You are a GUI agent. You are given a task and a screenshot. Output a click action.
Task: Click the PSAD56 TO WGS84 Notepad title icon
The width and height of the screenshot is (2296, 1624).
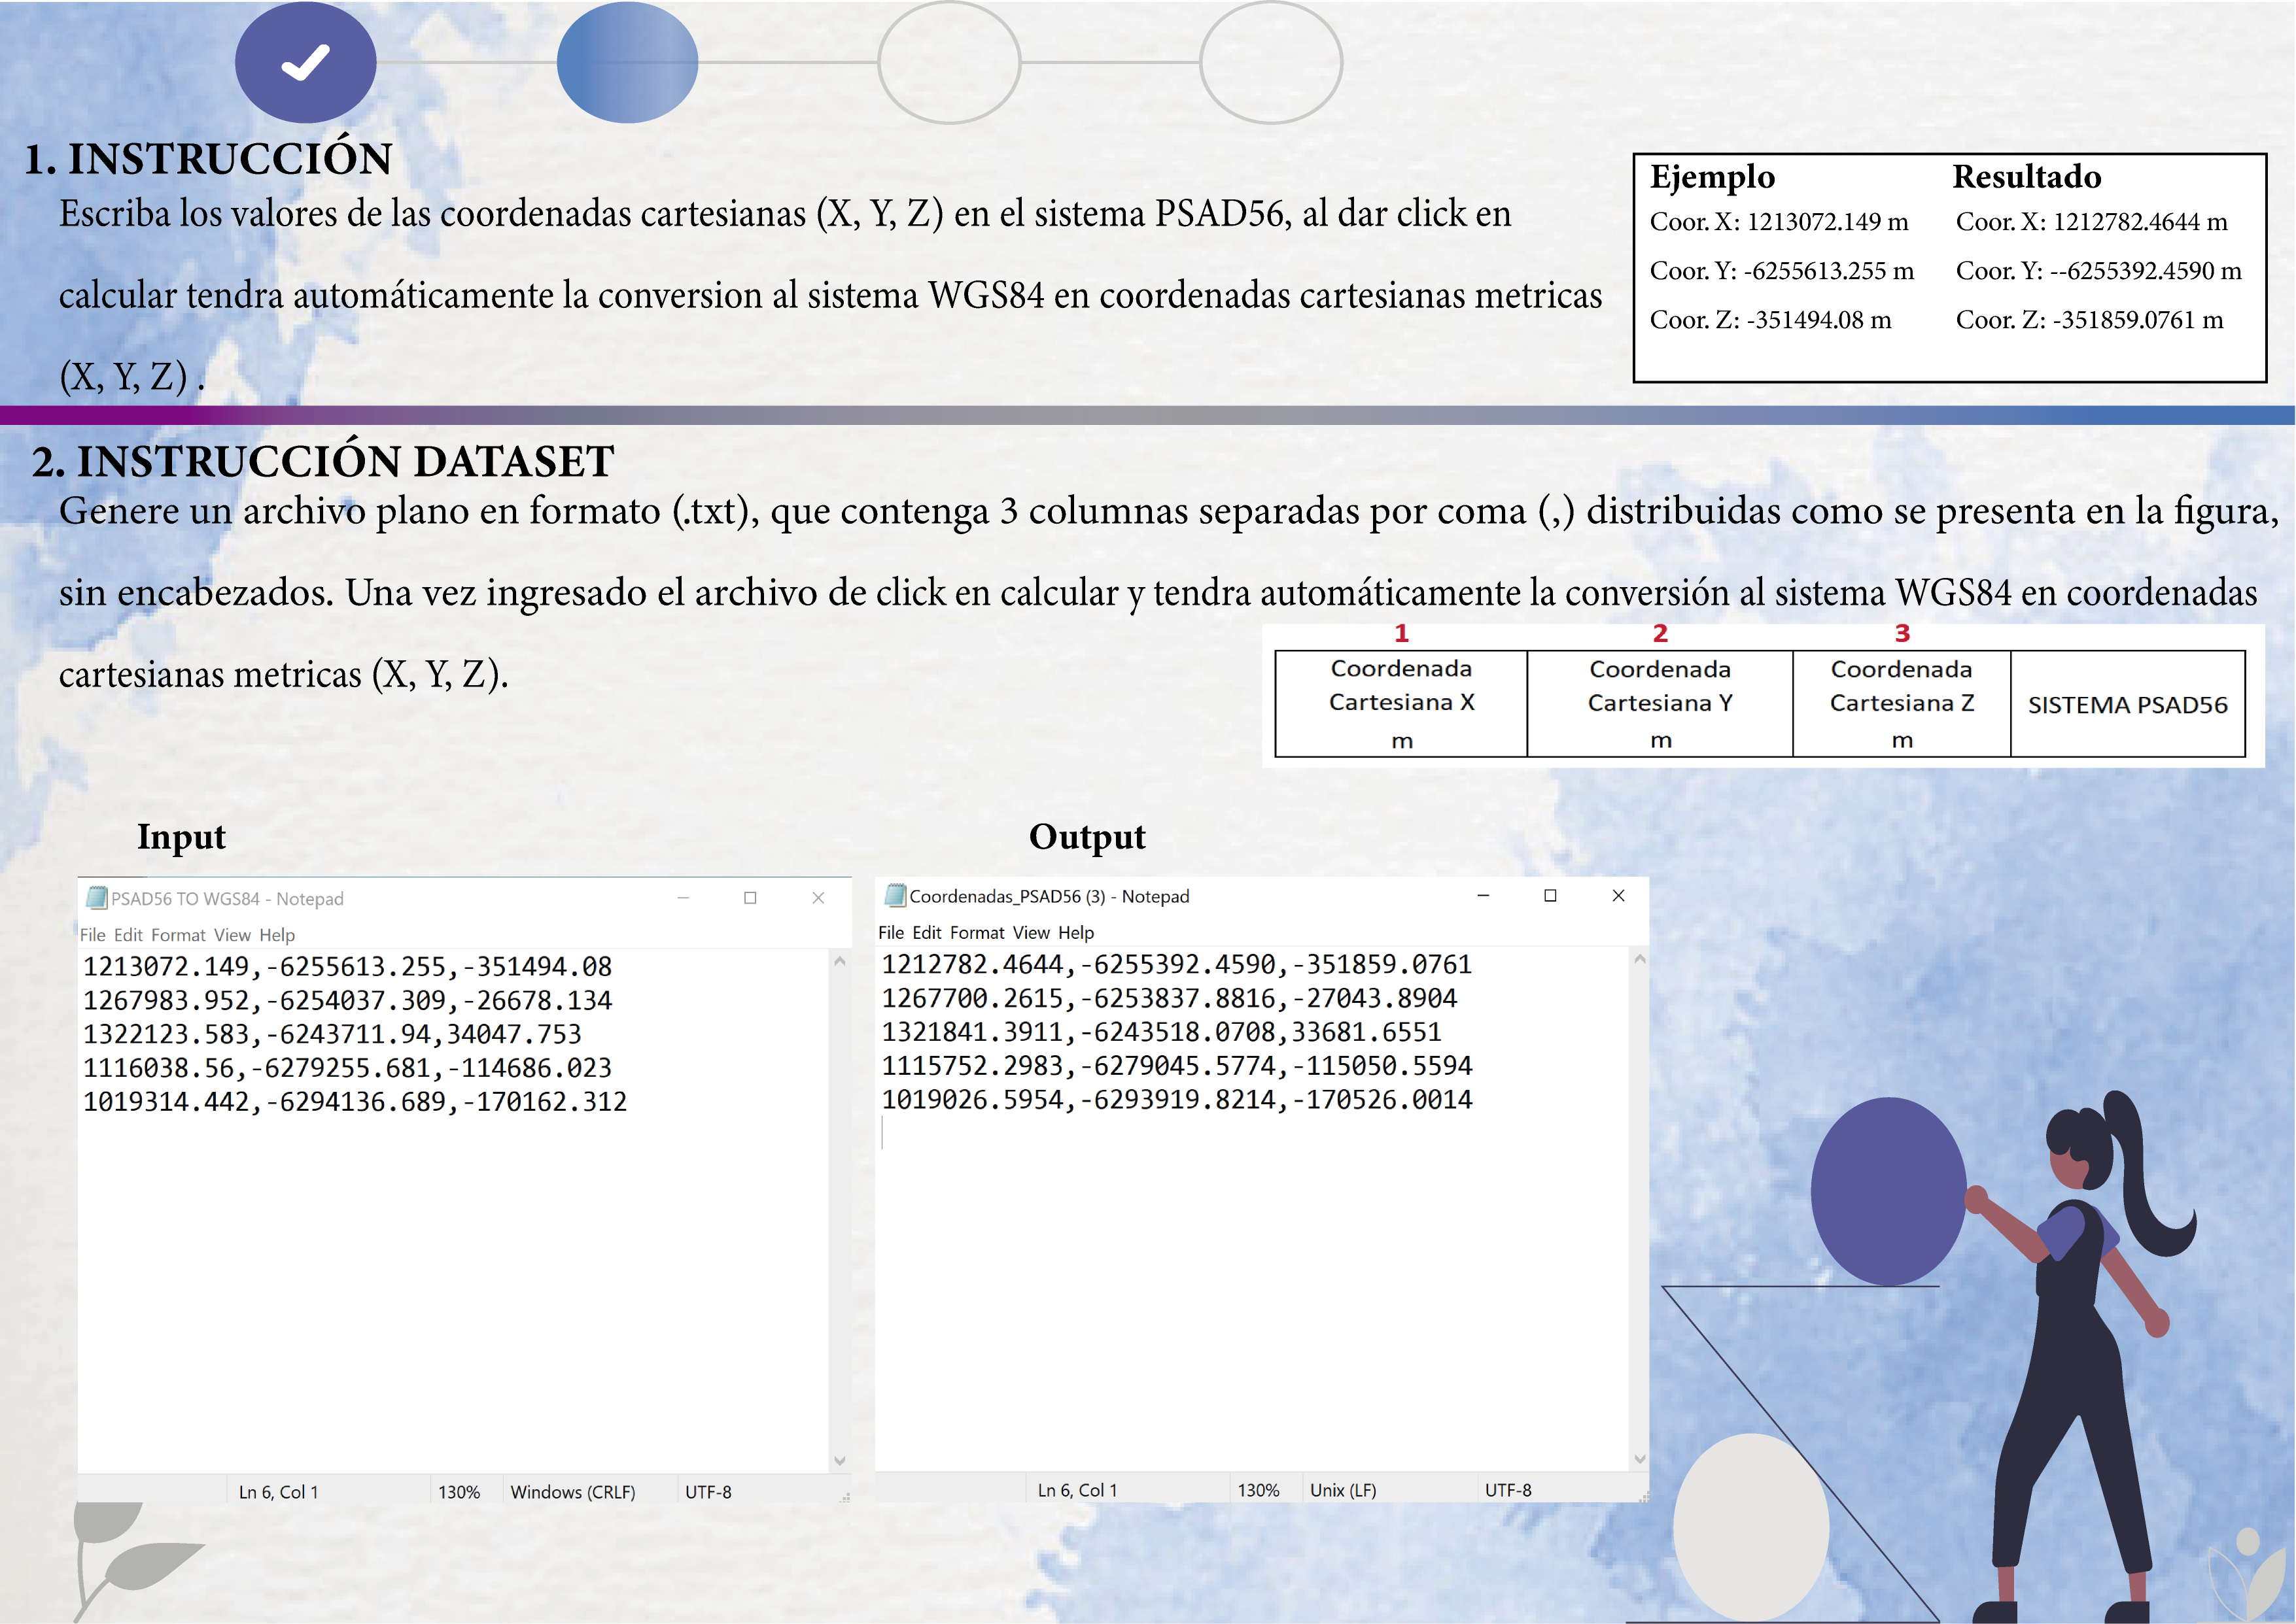click(96, 898)
